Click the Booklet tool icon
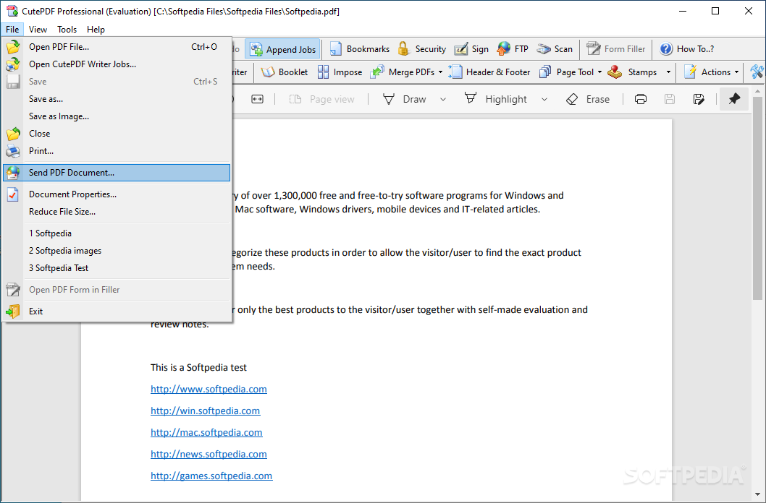This screenshot has height=503, width=766. 269,72
